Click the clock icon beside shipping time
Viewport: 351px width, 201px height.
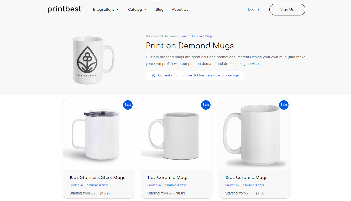[154, 76]
